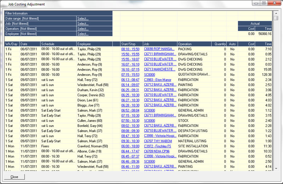Open the 08:10 - 15:50 start/stop link
The image size is (283, 184).
coord(130,49)
